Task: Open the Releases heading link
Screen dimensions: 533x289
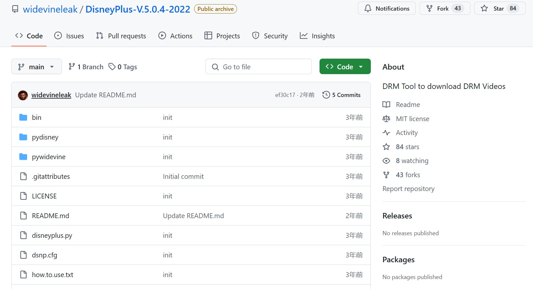Action: click(x=397, y=216)
